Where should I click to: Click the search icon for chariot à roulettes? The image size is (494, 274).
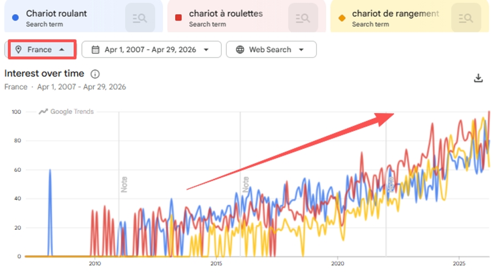(x=303, y=18)
